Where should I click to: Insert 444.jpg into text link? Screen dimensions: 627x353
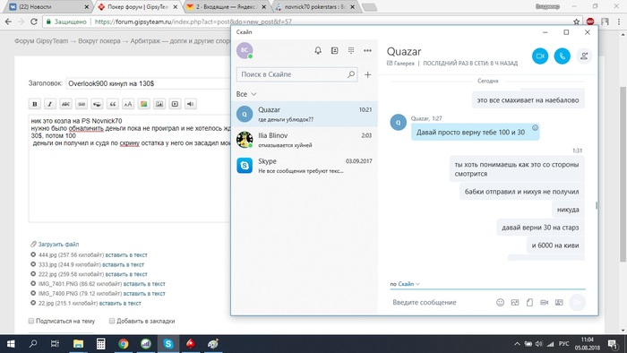126,255
